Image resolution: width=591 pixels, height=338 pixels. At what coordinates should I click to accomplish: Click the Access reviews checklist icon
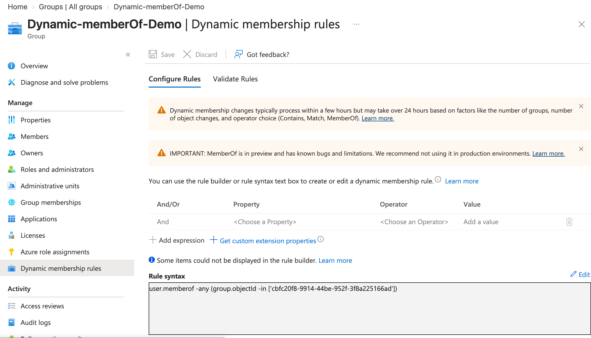(x=11, y=306)
